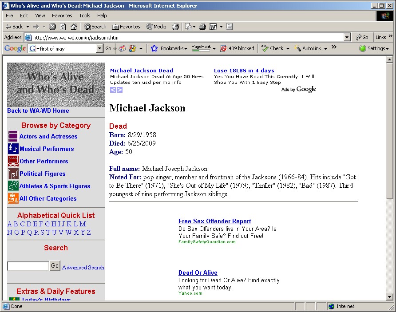Open the Google Toolbar Settings menu
This screenshot has height=312, width=396.
(x=374, y=48)
